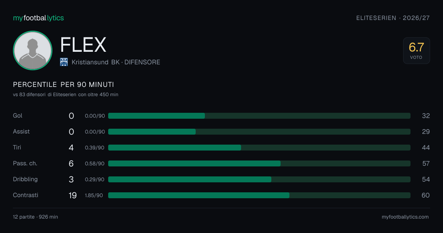Click the Dribbling stat label

coord(25,179)
